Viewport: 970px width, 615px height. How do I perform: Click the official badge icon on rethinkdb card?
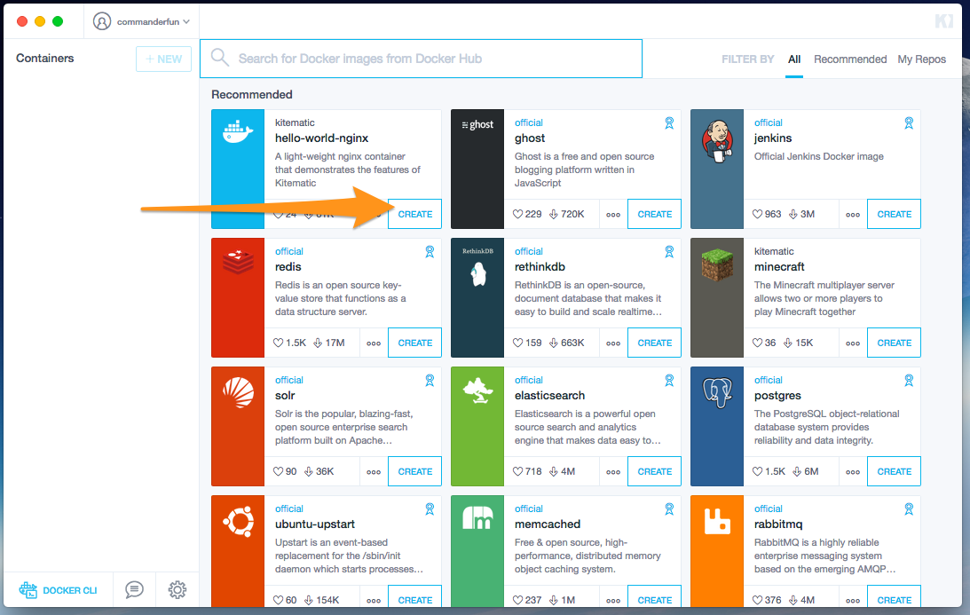coord(669,252)
